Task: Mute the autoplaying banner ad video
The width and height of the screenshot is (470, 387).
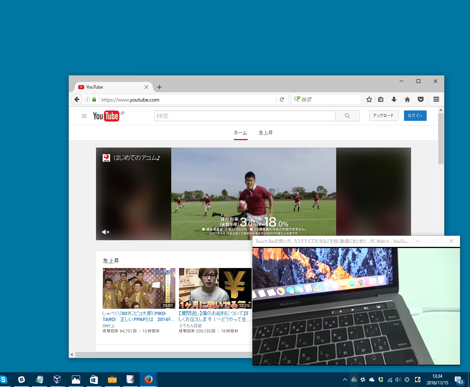Action: (106, 232)
